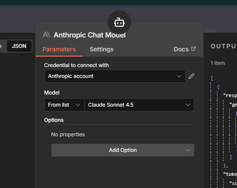The image size is (237, 188).
Task: Switch to the Parameters tab
Action: pyautogui.click(x=59, y=49)
